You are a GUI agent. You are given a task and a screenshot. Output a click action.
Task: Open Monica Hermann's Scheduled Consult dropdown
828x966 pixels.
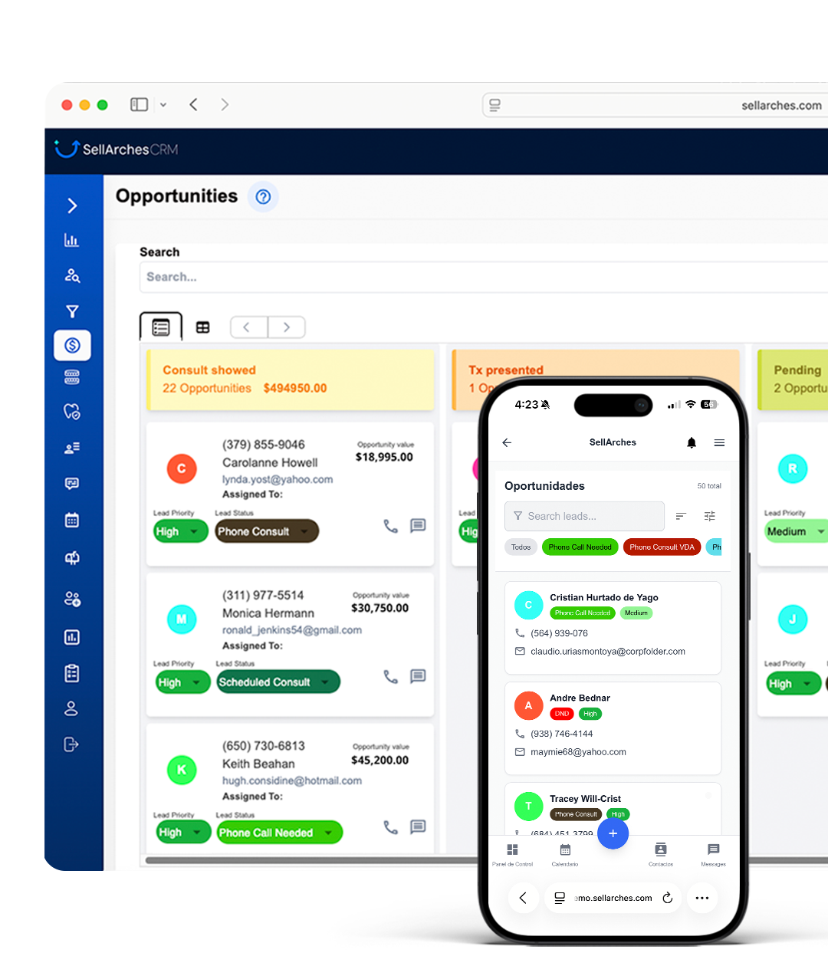[278, 682]
